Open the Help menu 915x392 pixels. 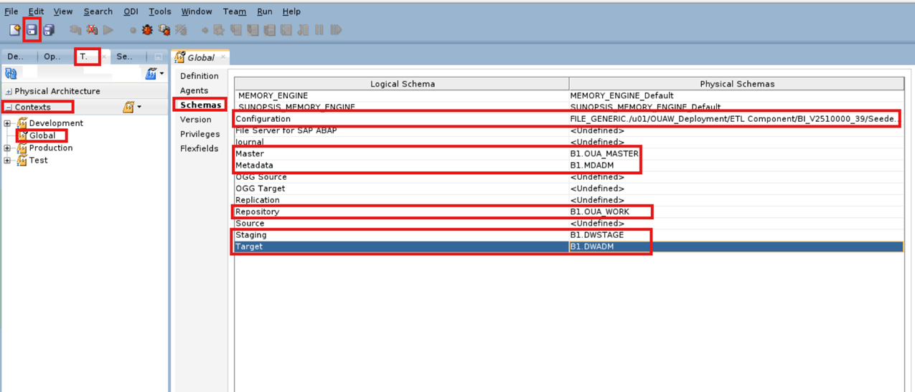[x=291, y=11]
